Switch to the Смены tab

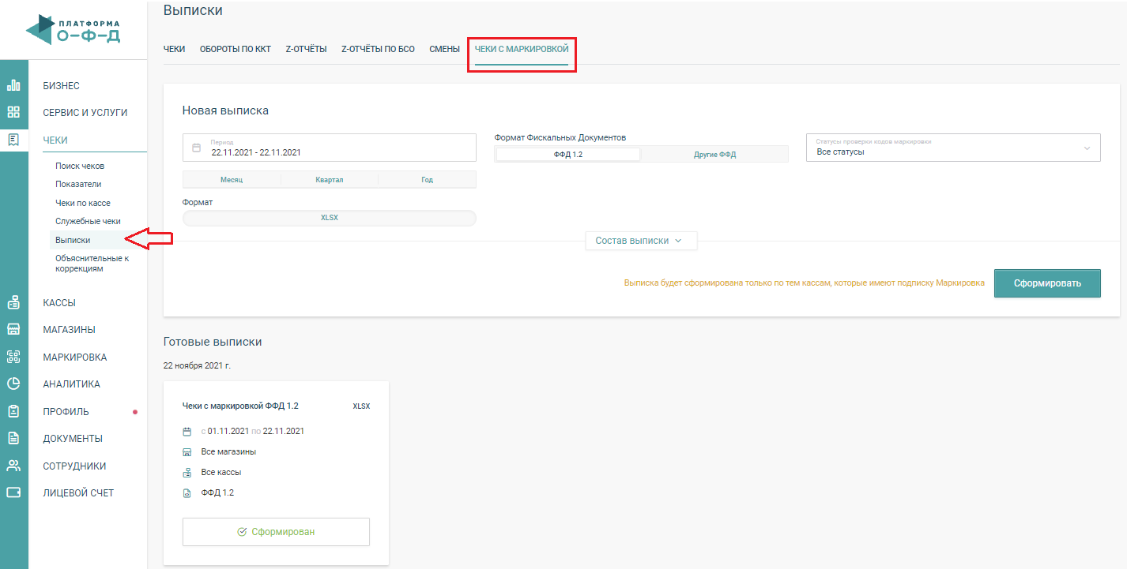[x=444, y=49]
